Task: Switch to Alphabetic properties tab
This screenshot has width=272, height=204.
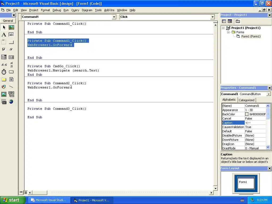Action: point(229,100)
